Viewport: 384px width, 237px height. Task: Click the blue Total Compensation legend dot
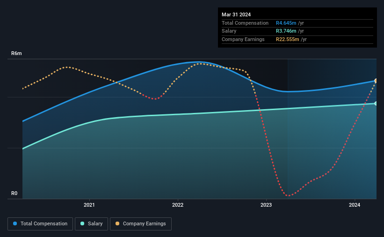[x=15, y=223]
